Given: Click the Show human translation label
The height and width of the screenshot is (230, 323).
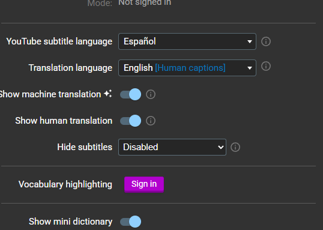Looking at the screenshot, I should [x=64, y=121].
